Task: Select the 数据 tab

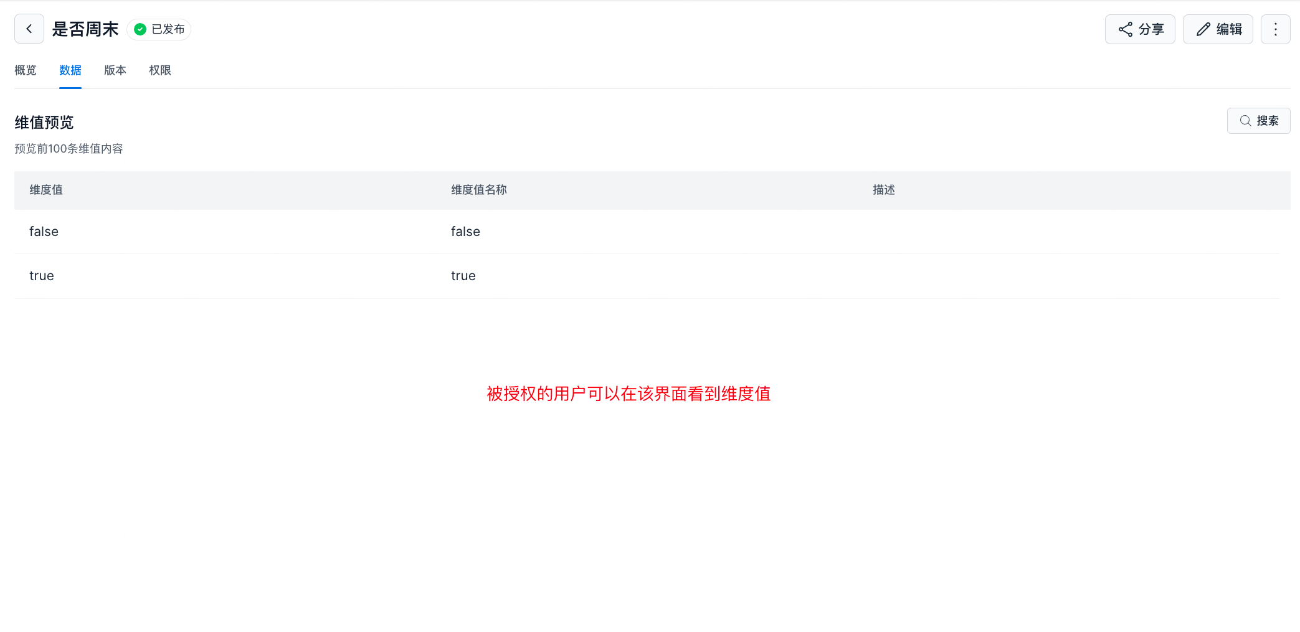Action: tap(70, 70)
